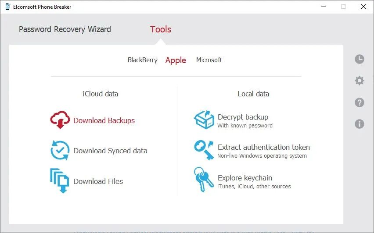The image size is (374, 233).
Task: Click the open box Decrypt backup icon
Action: click(204, 120)
